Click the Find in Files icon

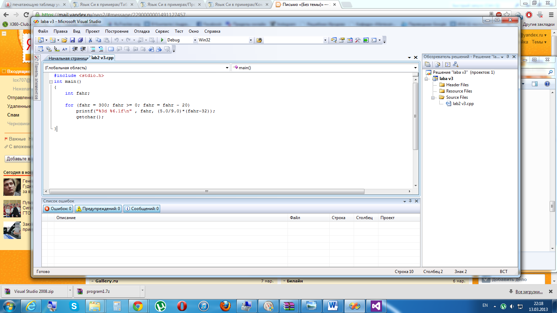click(259, 40)
